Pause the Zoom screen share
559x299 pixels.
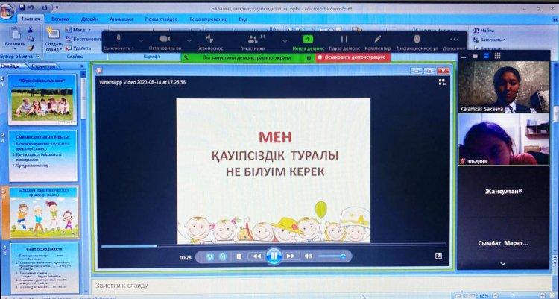344,39
